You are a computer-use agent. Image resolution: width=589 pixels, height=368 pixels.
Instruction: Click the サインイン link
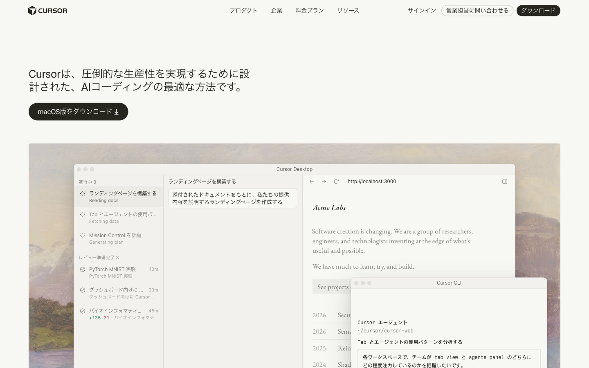422,11
